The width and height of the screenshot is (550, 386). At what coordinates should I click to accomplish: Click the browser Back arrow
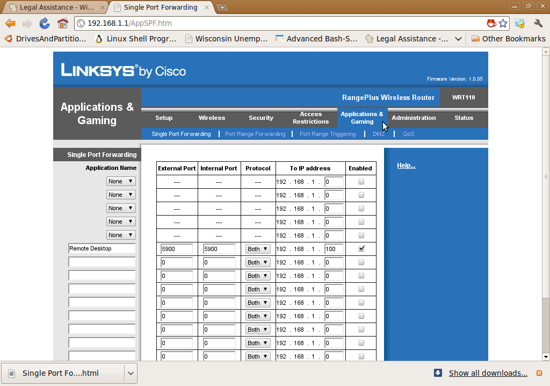[x=10, y=24]
